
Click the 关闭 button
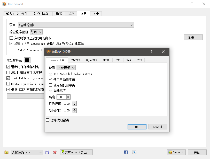pos(197,152)
